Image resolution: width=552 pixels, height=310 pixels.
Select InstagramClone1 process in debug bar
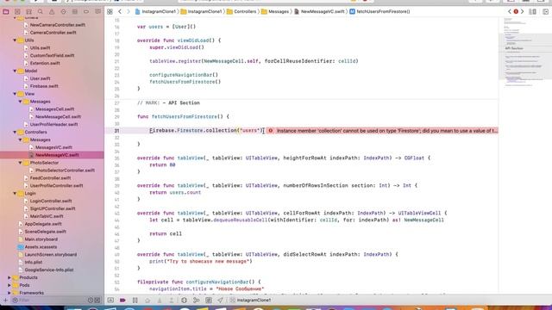pyautogui.click(x=250, y=301)
